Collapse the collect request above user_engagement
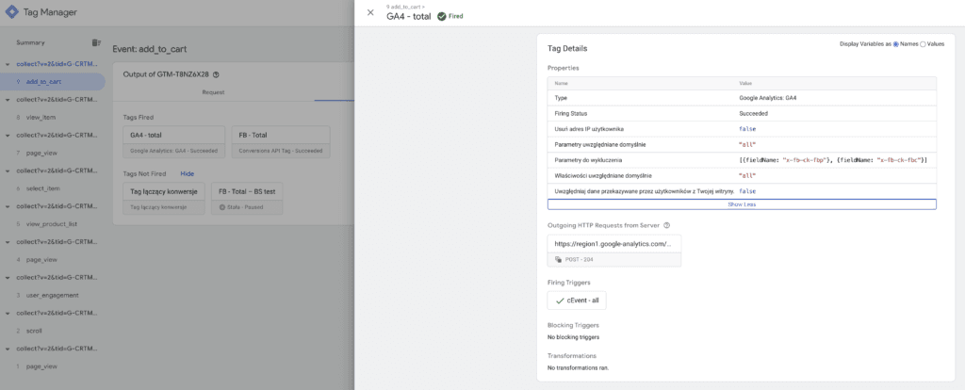 pyautogui.click(x=7, y=278)
